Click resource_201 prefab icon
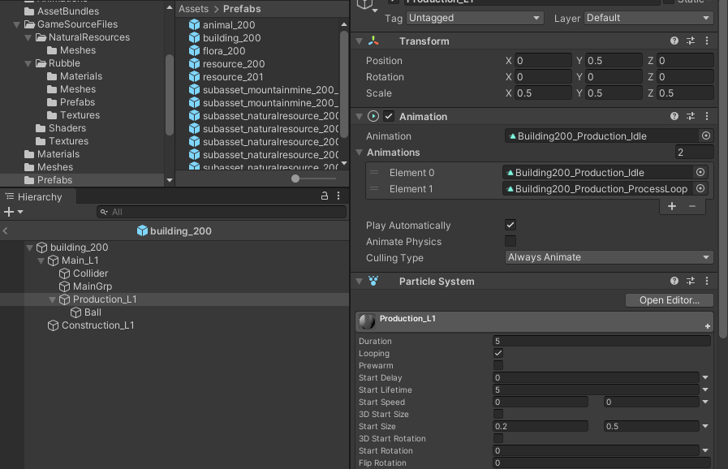This screenshot has width=728, height=469. [194, 76]
